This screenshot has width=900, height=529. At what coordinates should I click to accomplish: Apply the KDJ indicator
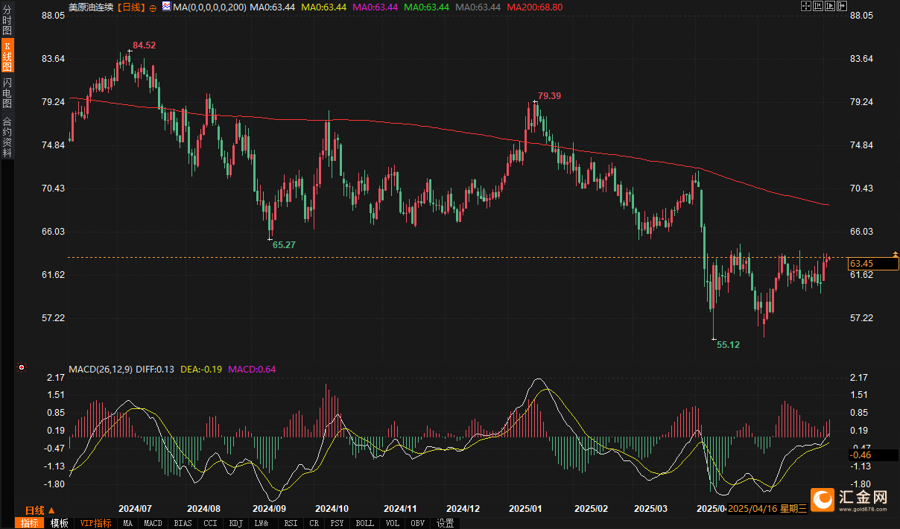(236, 523)
